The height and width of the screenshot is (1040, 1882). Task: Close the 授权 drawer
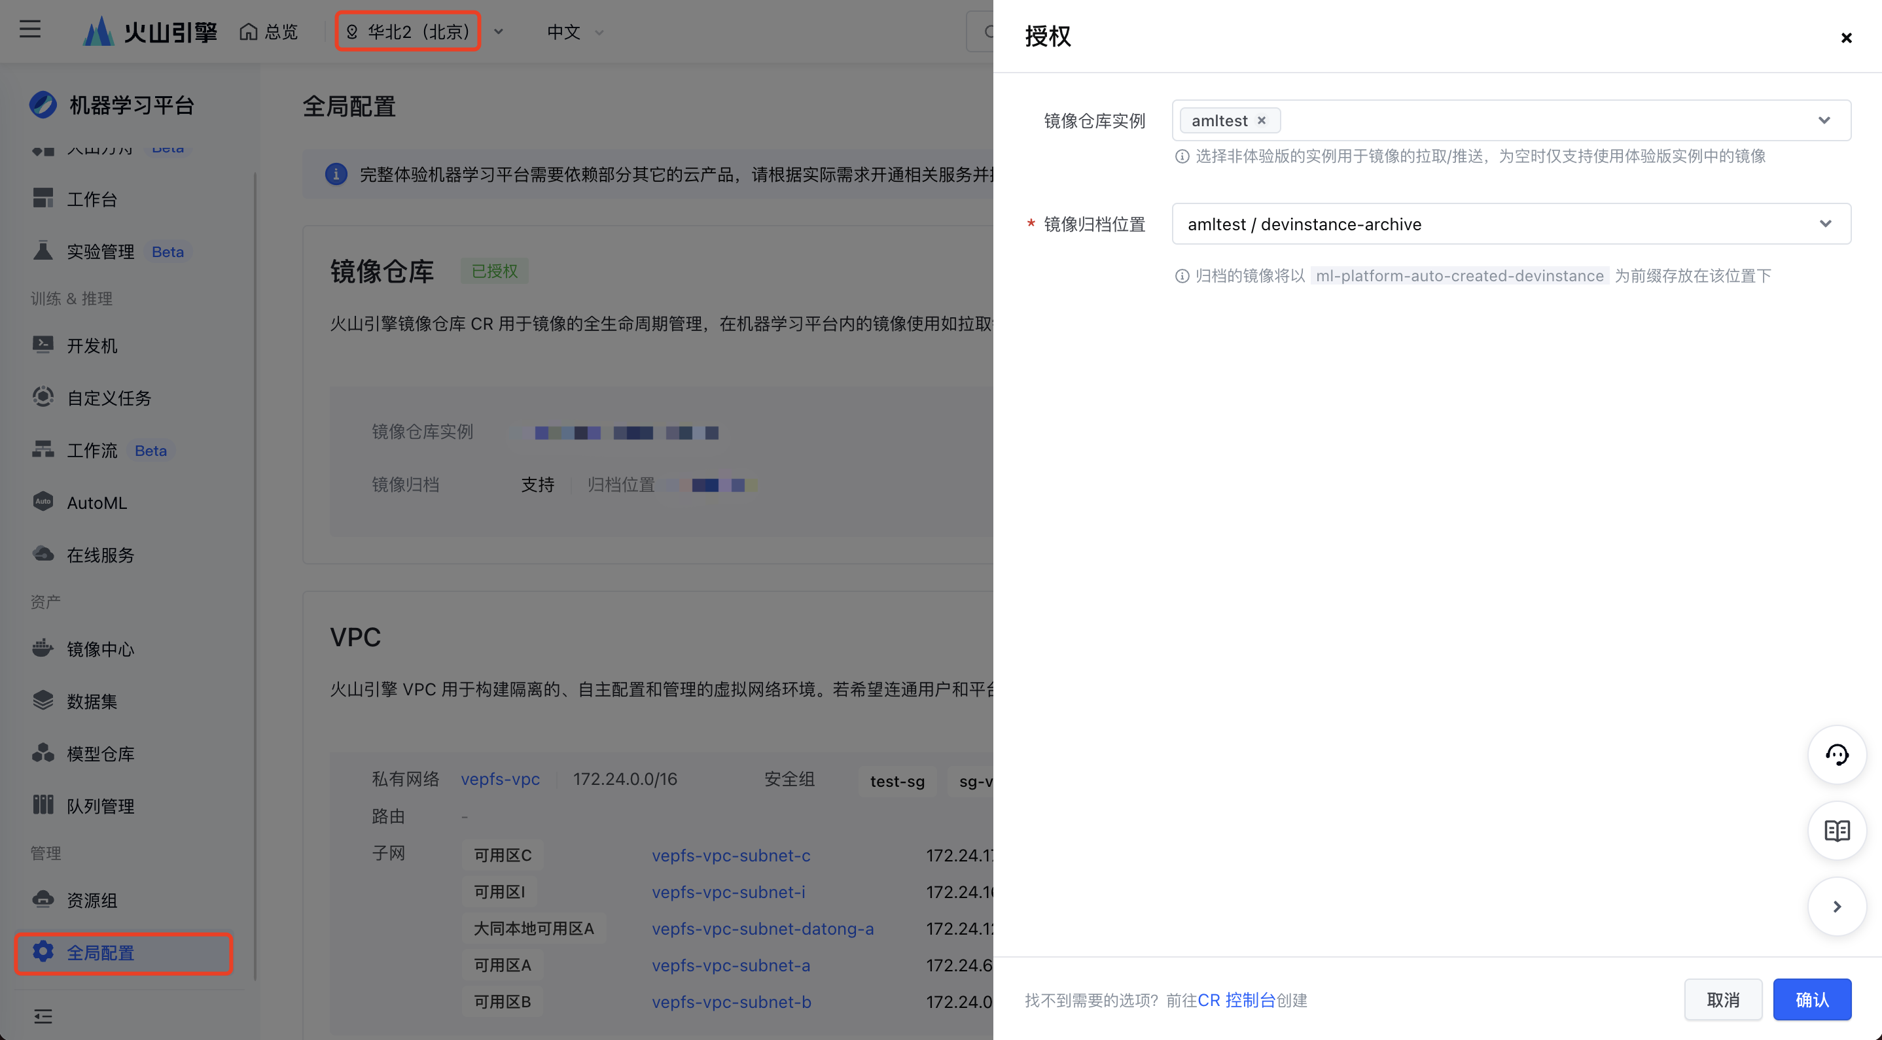(x=1846, y=38)
